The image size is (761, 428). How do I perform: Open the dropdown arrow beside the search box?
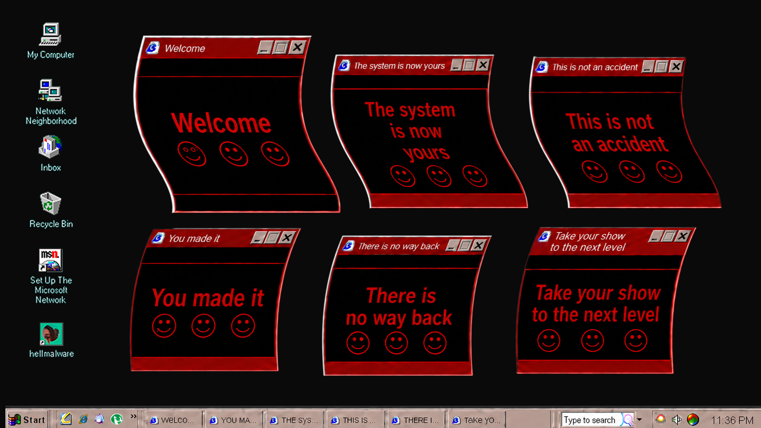639,419
